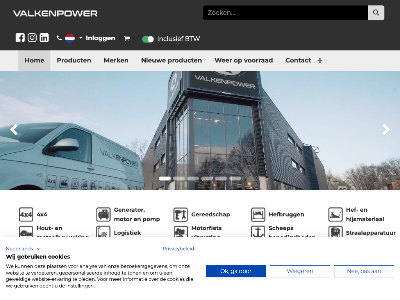Viewport: 400px width, 300px height.
Task: Go to the Merken menu item
Action: point(116,61)
